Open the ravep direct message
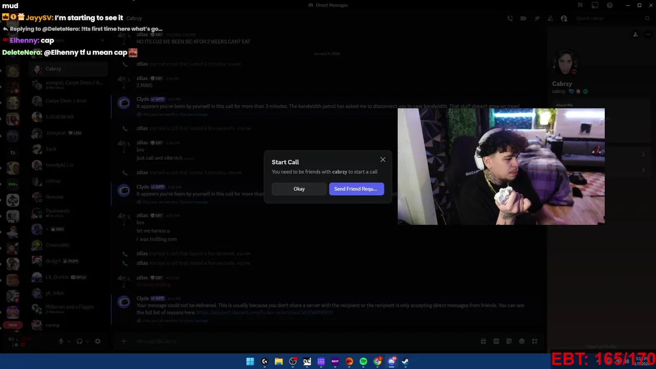Image resolution: width=656 pixels, height=369 pixels. point(69,325)
